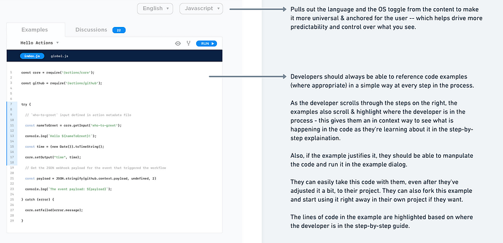
Task: Fork this example with the fork icon
Action: (x=189, y=43)
